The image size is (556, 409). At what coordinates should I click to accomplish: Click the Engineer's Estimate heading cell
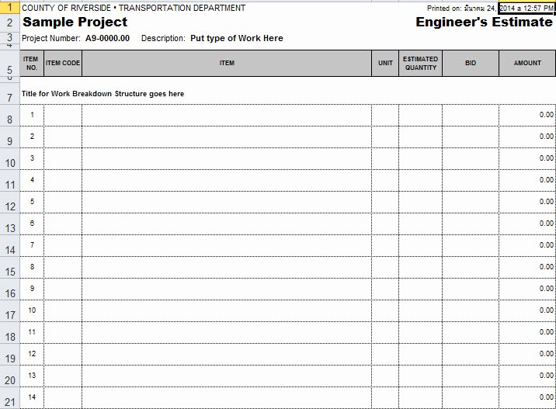pyautogui.click(x=484, y=22)
